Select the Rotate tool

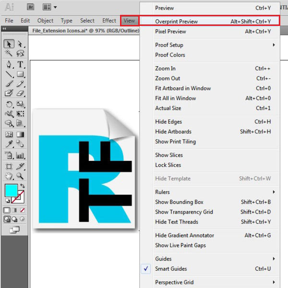point(9,104)
